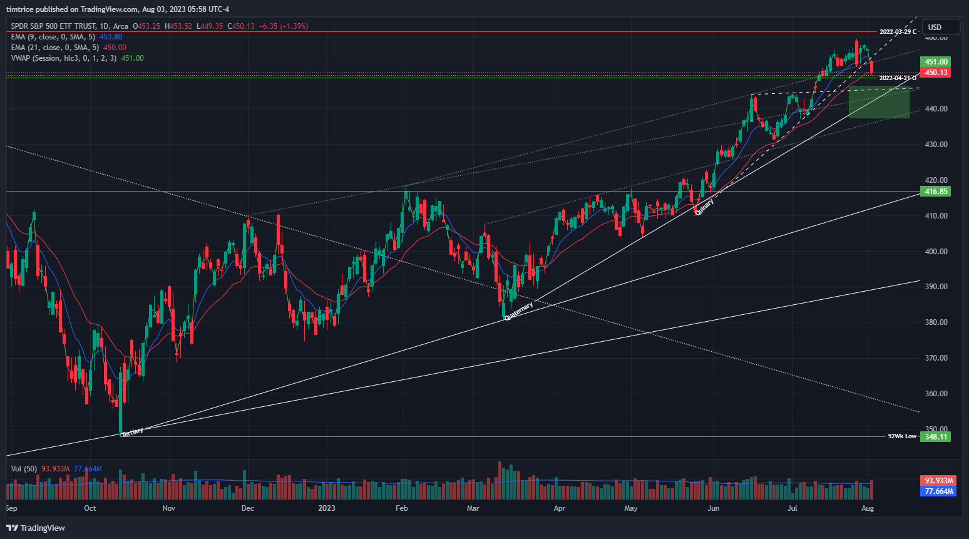Click the TradingView logo

pyautogui.click(x=36, y=528)
